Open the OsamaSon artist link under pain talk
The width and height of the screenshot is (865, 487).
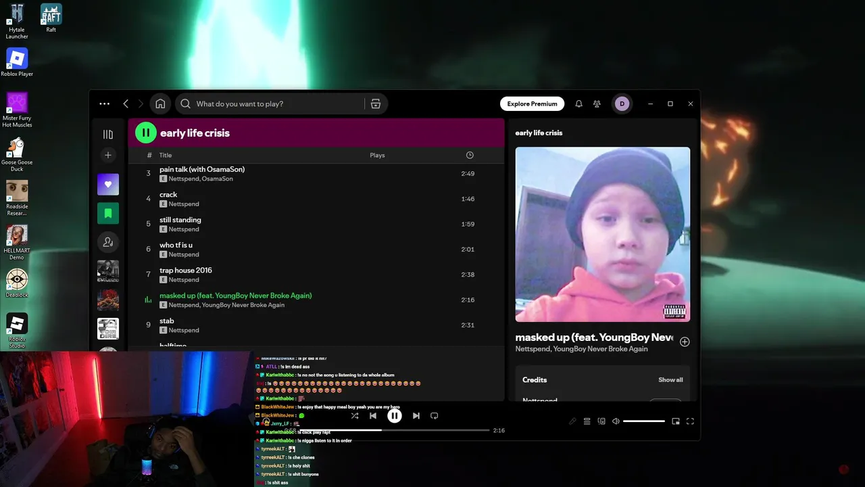point(217,179)
